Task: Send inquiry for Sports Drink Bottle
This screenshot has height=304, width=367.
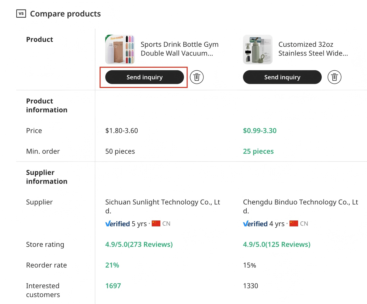Action: (144, 77)
